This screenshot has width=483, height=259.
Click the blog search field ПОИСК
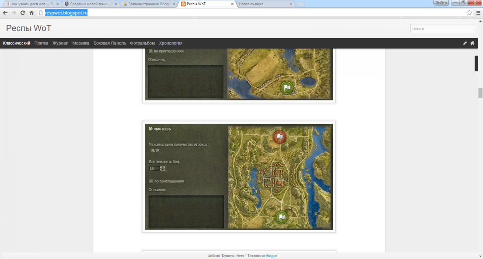pyautogui.click(x=443, y=29)
